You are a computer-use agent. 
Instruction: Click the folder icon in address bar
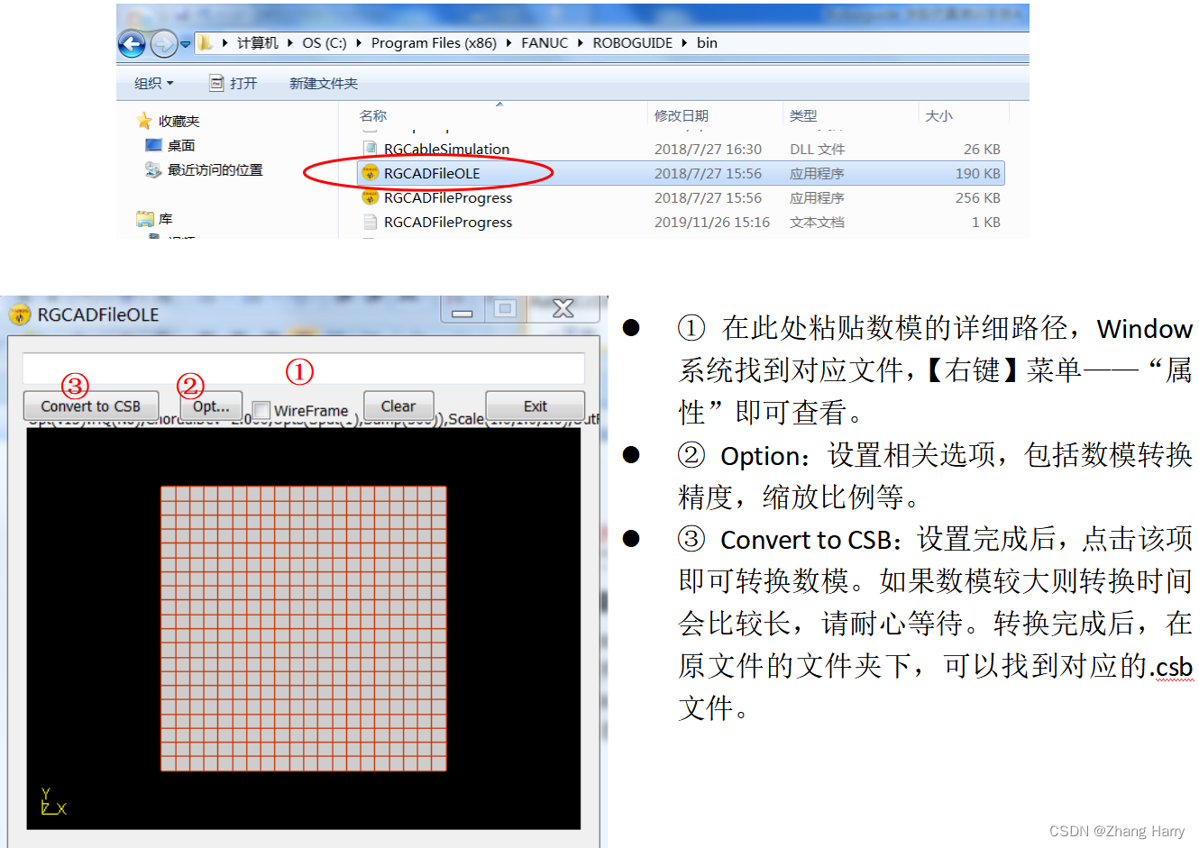[206, 42]
